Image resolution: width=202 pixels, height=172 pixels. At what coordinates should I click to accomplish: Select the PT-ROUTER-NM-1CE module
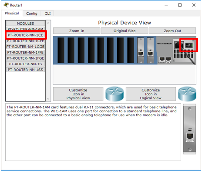coord(26,35)
